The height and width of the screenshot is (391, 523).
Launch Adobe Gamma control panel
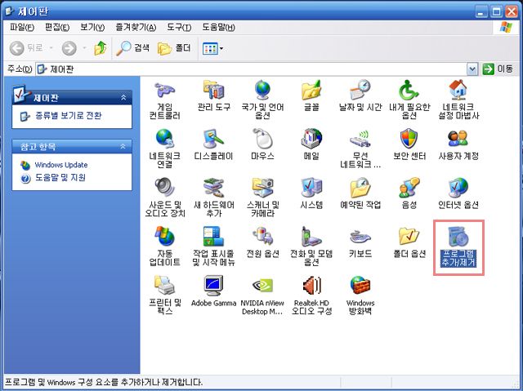tap(214, 291)
